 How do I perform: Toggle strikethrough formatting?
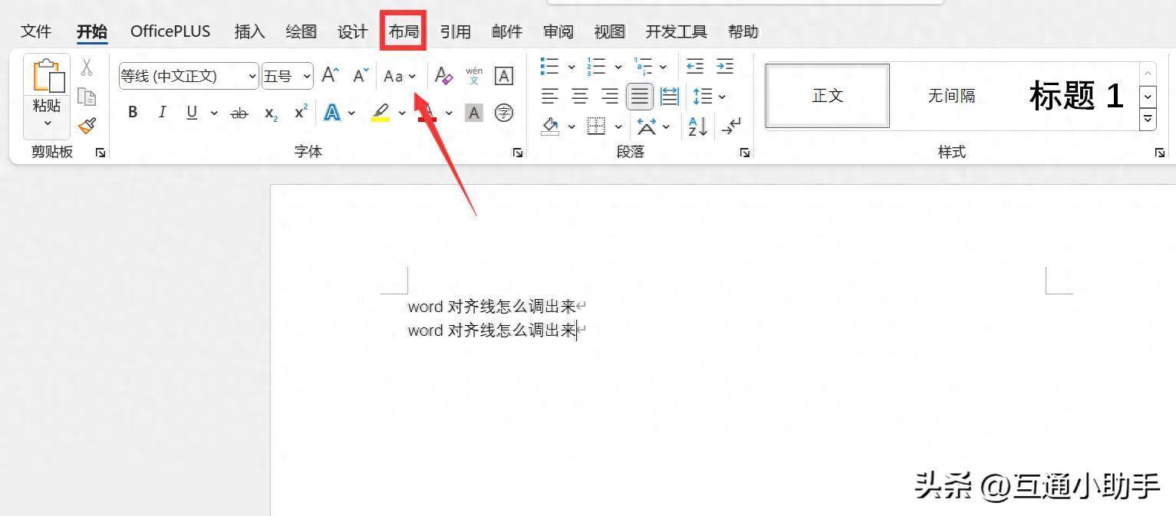(x=239, y=113)
